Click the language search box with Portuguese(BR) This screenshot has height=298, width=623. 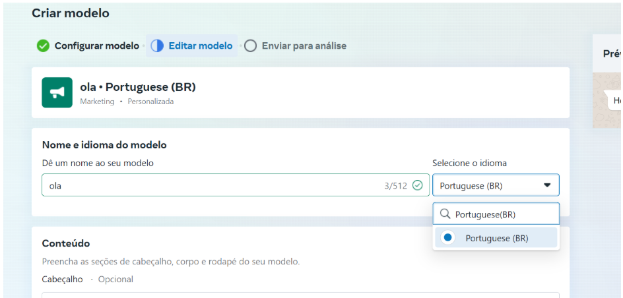pyautogui.click(x=502, y=214)
